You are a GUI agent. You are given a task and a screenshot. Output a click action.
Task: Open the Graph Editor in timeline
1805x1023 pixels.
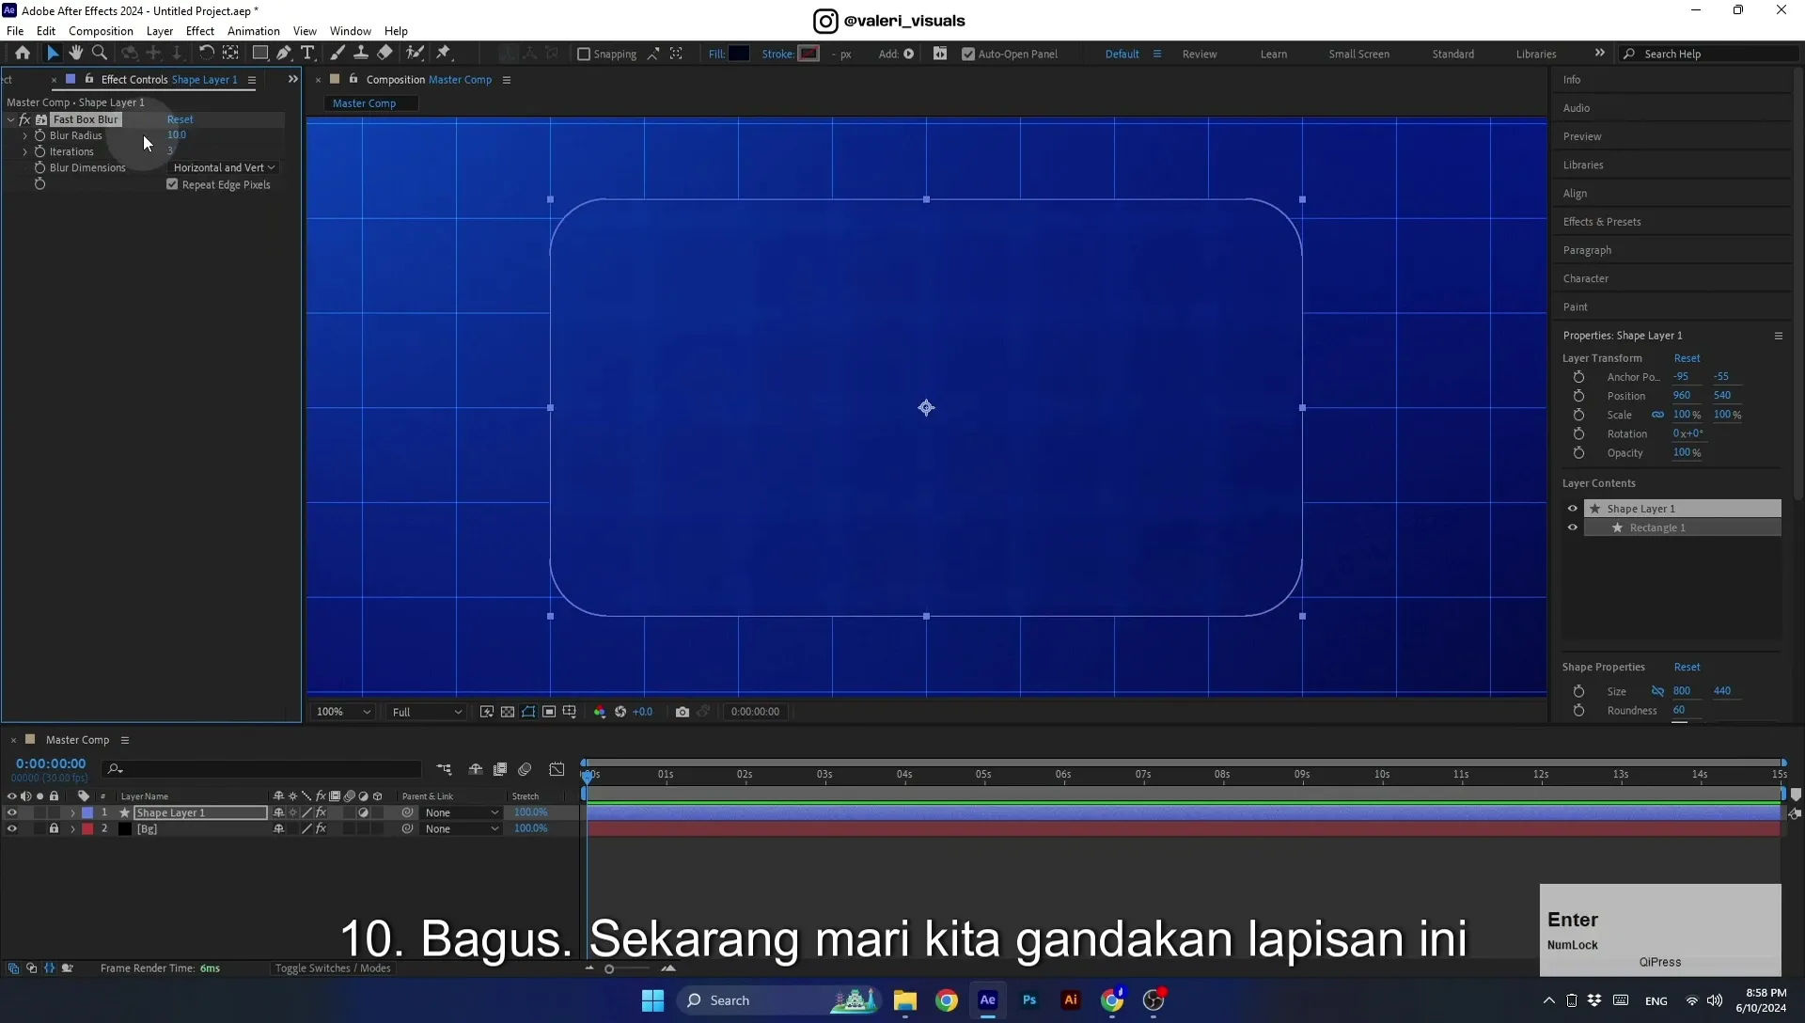tap(557, 769)
